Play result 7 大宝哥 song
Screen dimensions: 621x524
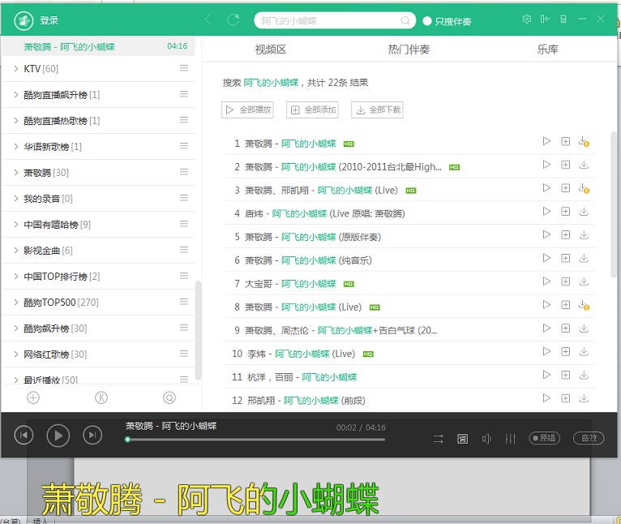pyautogui.click(x=546, y=281)
